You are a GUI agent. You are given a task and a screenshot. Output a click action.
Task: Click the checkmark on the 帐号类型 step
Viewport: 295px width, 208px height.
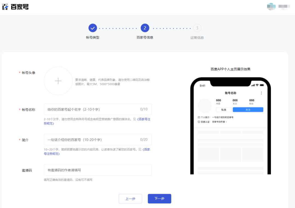tap(93, 28)
